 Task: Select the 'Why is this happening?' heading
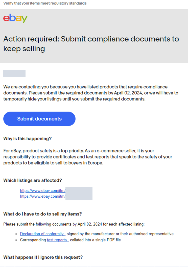point(27,139)
